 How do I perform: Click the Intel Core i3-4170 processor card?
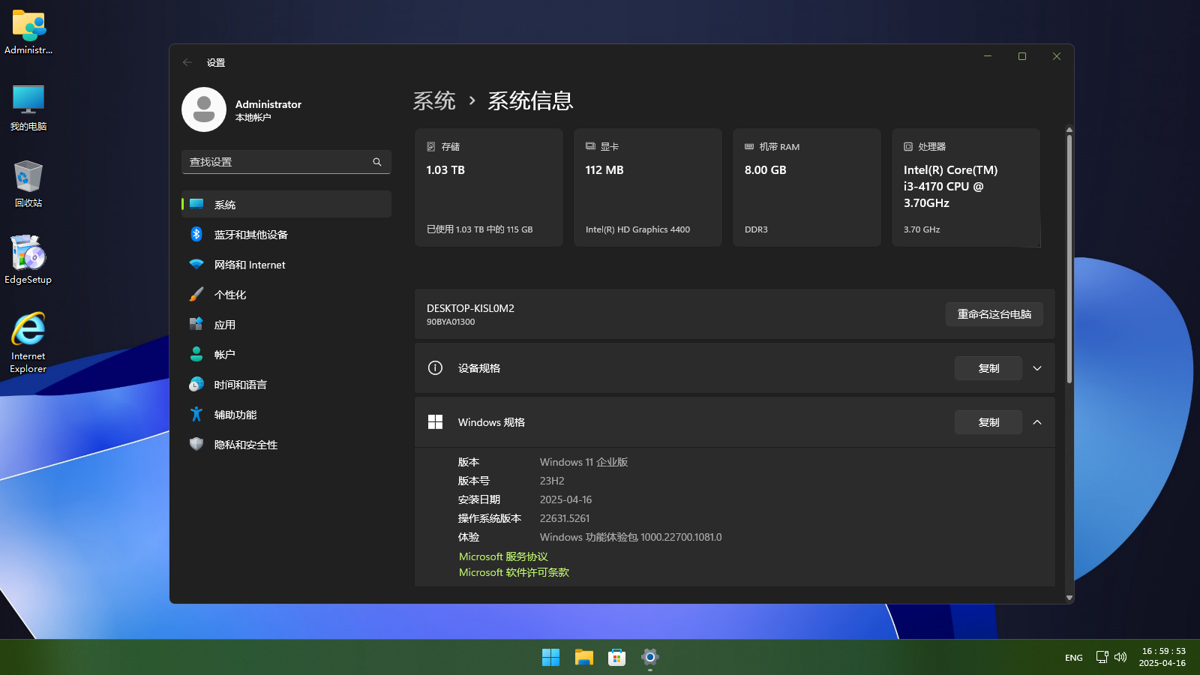pos(966,187)
